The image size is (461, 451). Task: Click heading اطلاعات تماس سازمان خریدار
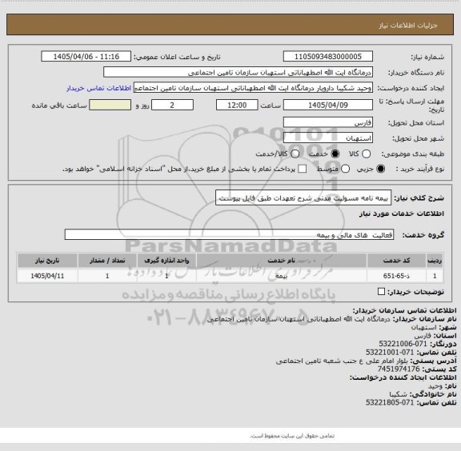[404, 310]
